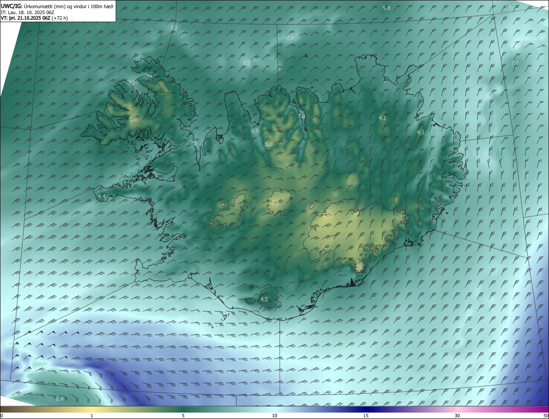Click the 6.9 value label on the map

pos(255,131)
